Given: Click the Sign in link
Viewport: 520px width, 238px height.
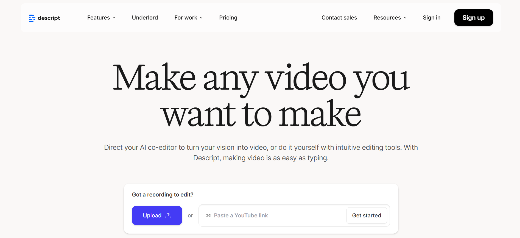Looking at the screenshot, I should click(x=431, y=18).
